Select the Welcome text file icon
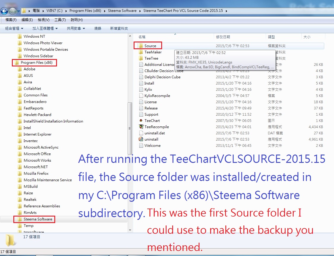The height and width of the screenshot is (256, 334). coord(141,146)
